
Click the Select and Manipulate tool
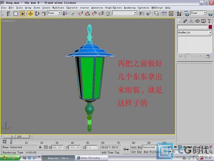coord(73,14)
